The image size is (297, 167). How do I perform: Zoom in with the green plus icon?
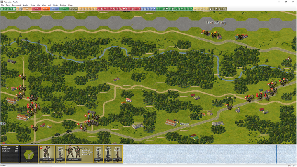(158, 9)
